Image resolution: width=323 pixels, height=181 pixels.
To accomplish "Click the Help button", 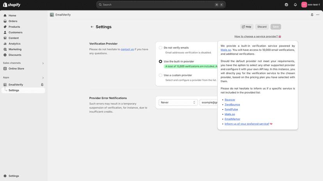I will click(x=247, y=27).
